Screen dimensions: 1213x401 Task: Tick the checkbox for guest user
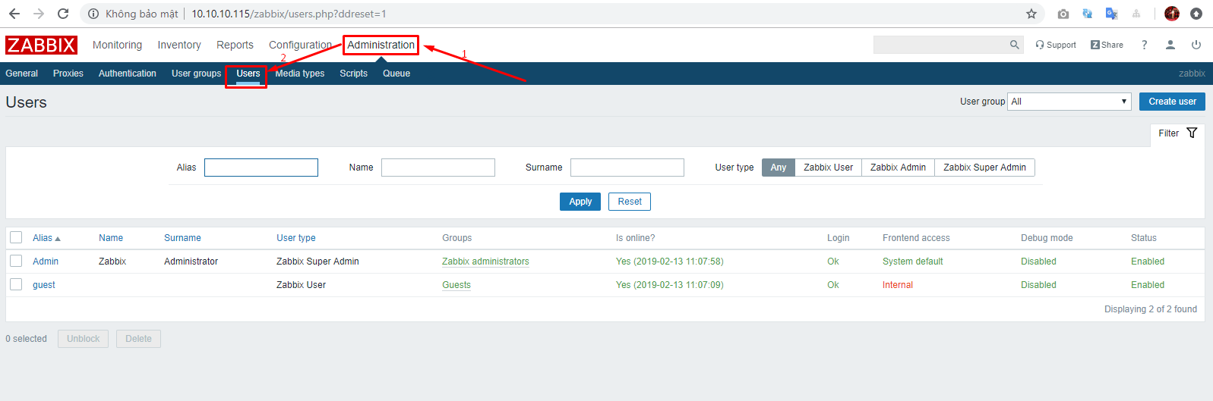click(x=16, y=284)
